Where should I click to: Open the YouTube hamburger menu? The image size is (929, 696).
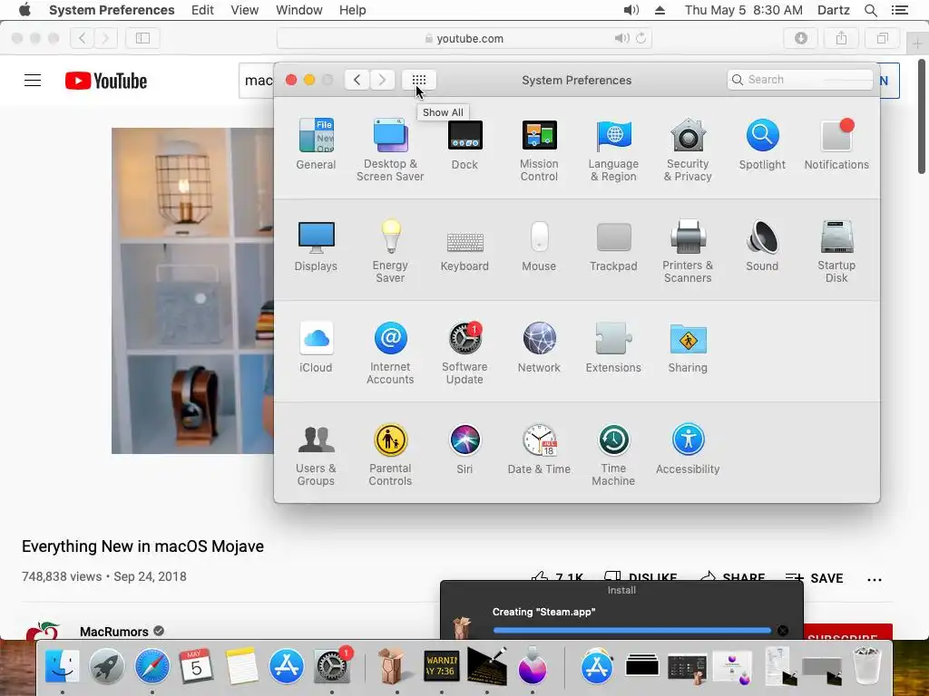33,81
